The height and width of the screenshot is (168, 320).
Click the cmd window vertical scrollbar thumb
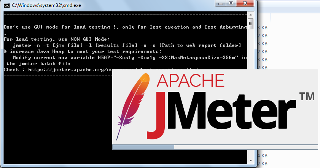(251, 24)
